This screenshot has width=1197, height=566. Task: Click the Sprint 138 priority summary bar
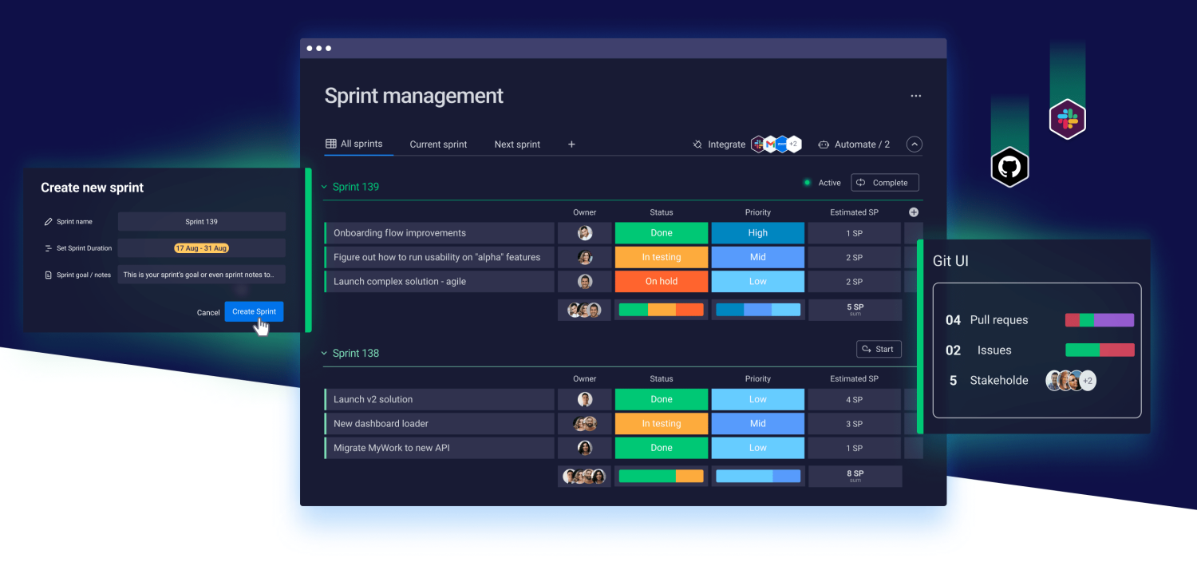(x=758, y=476)
